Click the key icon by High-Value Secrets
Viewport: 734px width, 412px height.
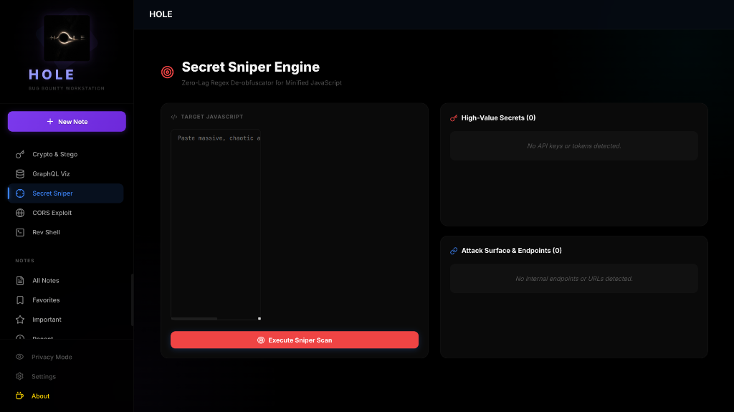(454, 118)
